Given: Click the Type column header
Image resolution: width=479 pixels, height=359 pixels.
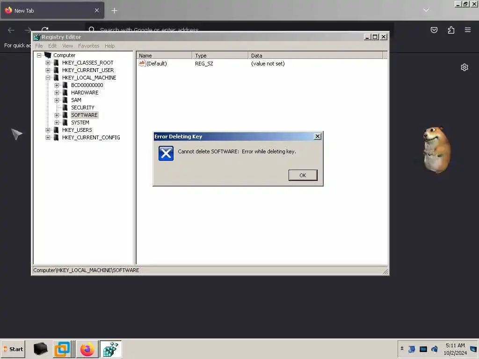Looking at the screenshot, I should (x=220, y=56).
